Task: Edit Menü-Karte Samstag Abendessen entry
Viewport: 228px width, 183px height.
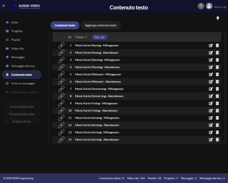Action: pyautogui.click(x=211, y=125)
